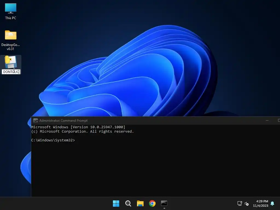
Task: Click the muted volume tray icon
Action: click(247, 203)
